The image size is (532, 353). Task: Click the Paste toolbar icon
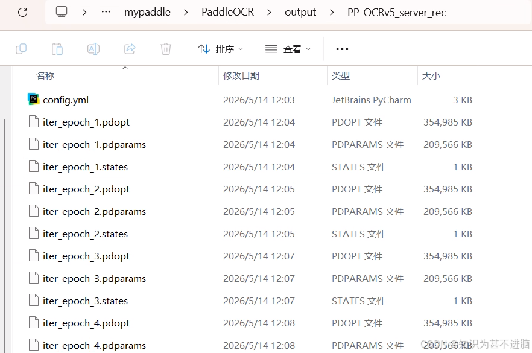57,49
